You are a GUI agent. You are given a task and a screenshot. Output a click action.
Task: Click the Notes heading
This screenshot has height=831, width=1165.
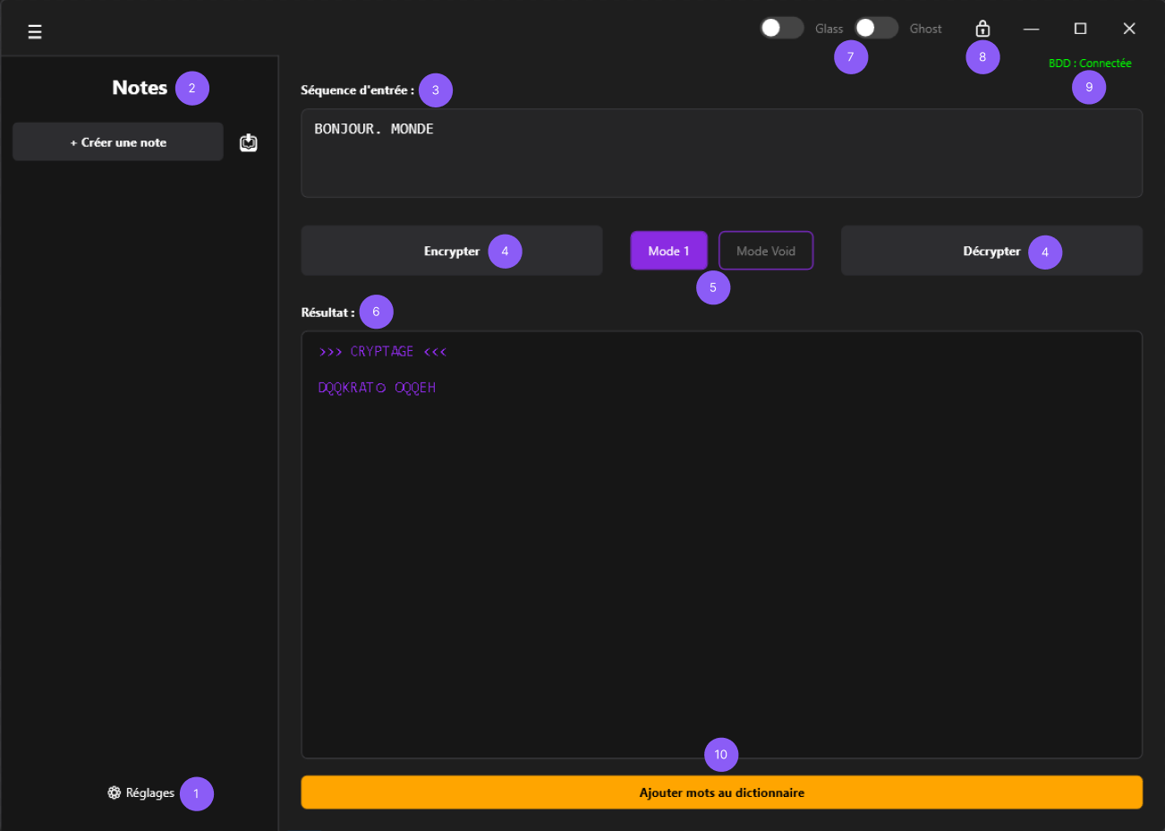click(140, 88)
